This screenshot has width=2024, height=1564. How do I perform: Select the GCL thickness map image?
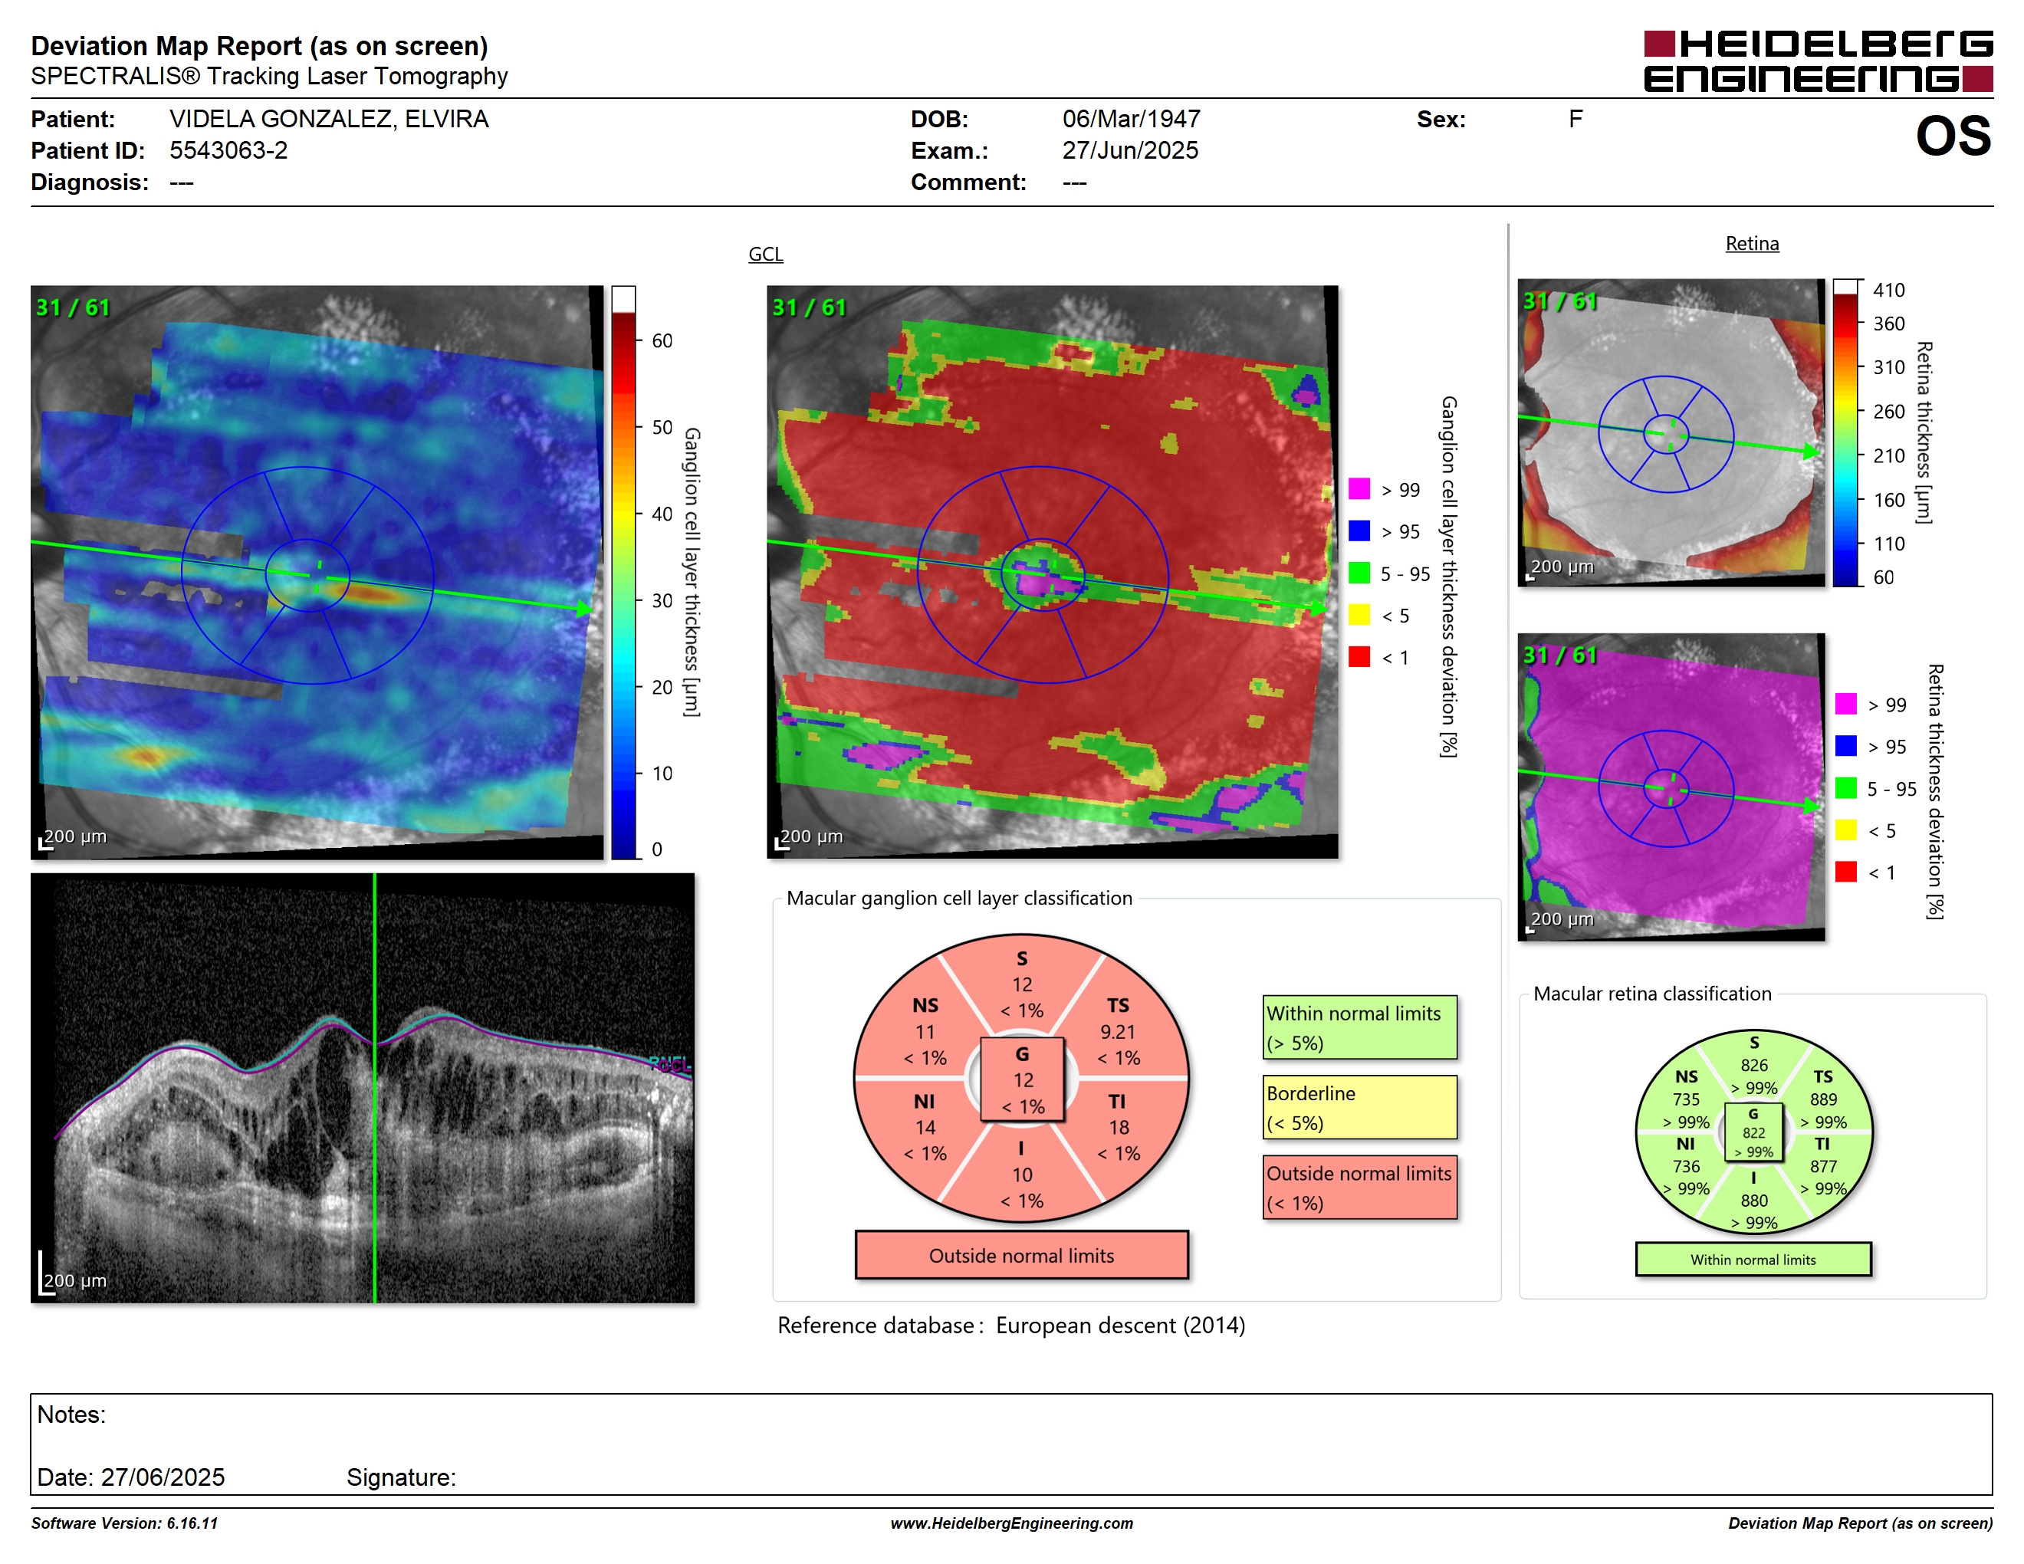click(x=317, y=572)
